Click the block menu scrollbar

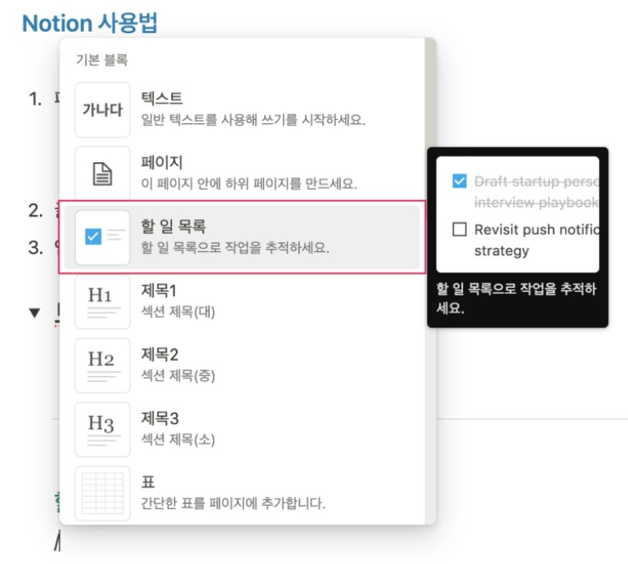tap(431, 92)
